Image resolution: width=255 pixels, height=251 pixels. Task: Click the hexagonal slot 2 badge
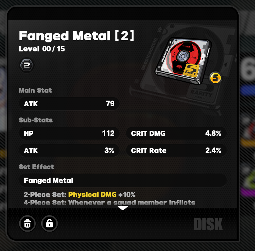pyautogui.click(x=27, y=65)
